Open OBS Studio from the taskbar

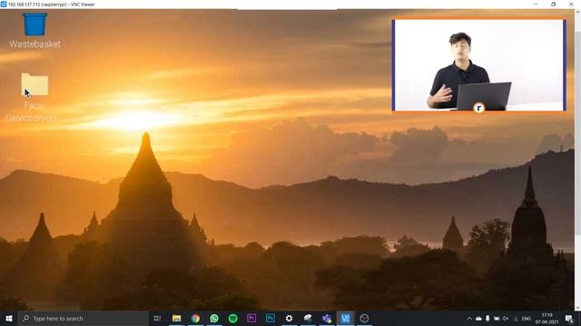(364, 318)
